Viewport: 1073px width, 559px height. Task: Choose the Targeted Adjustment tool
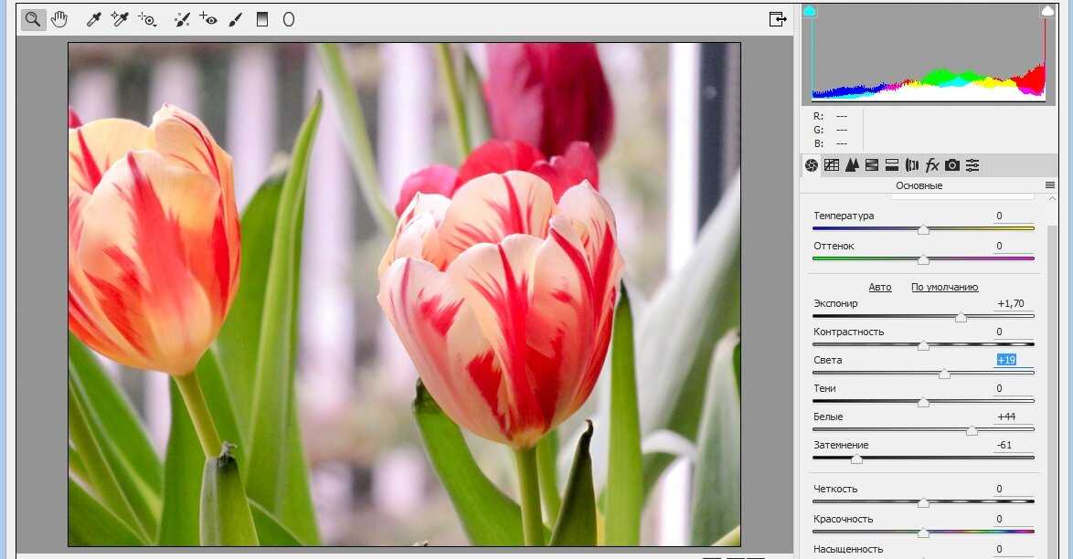[147, 19]
